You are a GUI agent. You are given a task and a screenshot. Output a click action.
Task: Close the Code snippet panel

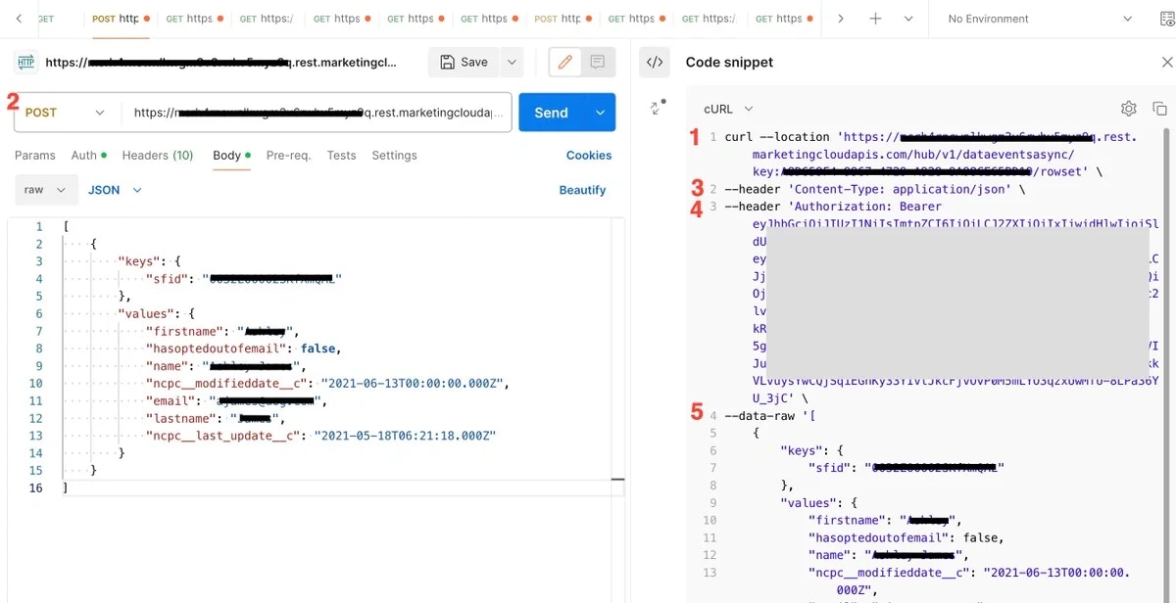(x=1166, y=62)
